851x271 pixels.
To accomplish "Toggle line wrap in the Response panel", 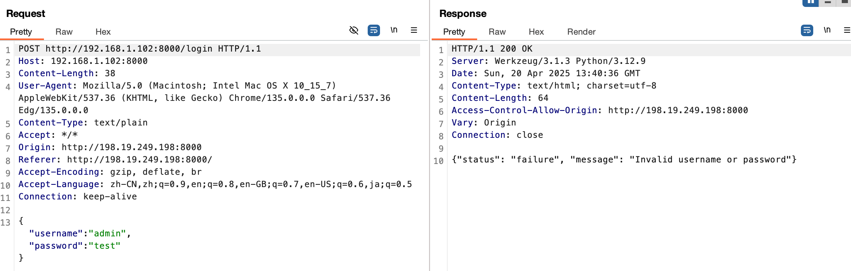I will (807, 30).
